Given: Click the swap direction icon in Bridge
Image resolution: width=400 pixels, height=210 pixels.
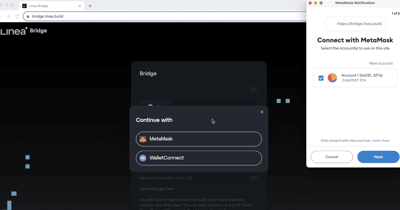Looking at the screenshot, I should click(x=254, y=90).
